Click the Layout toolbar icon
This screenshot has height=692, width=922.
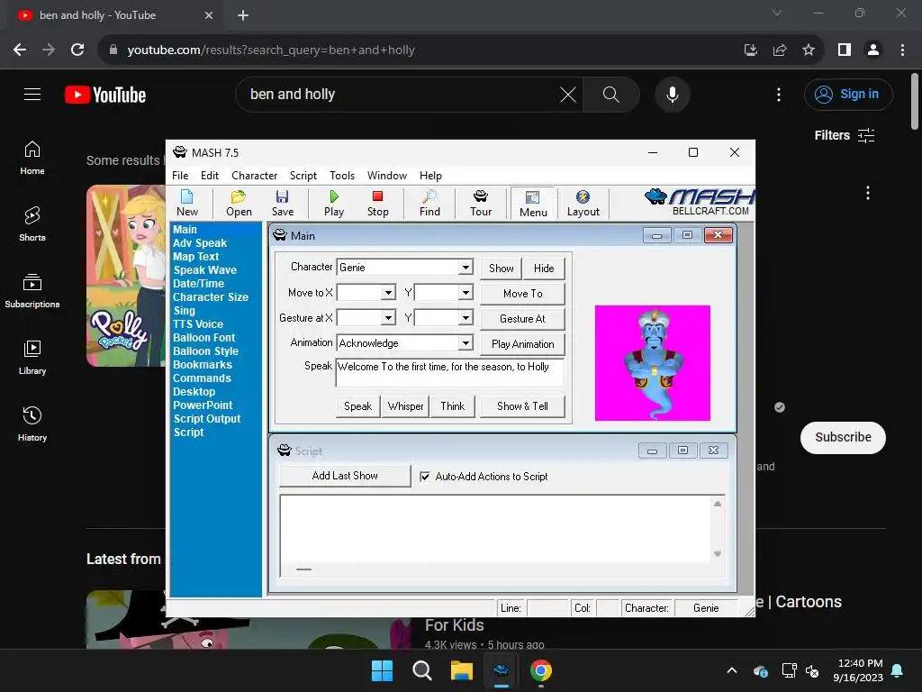tap(583, 203)
